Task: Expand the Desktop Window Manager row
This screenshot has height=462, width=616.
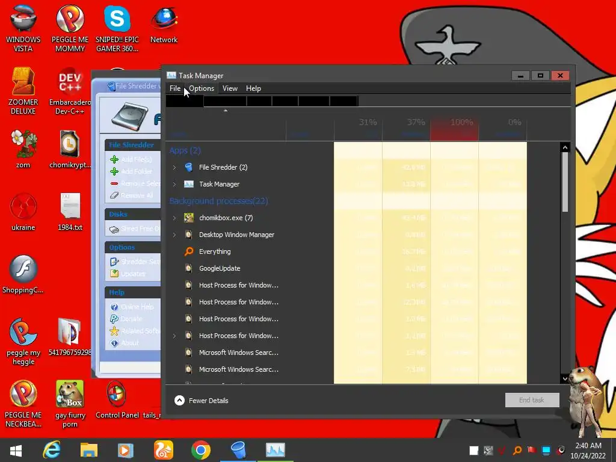Action: click(174, 235)
